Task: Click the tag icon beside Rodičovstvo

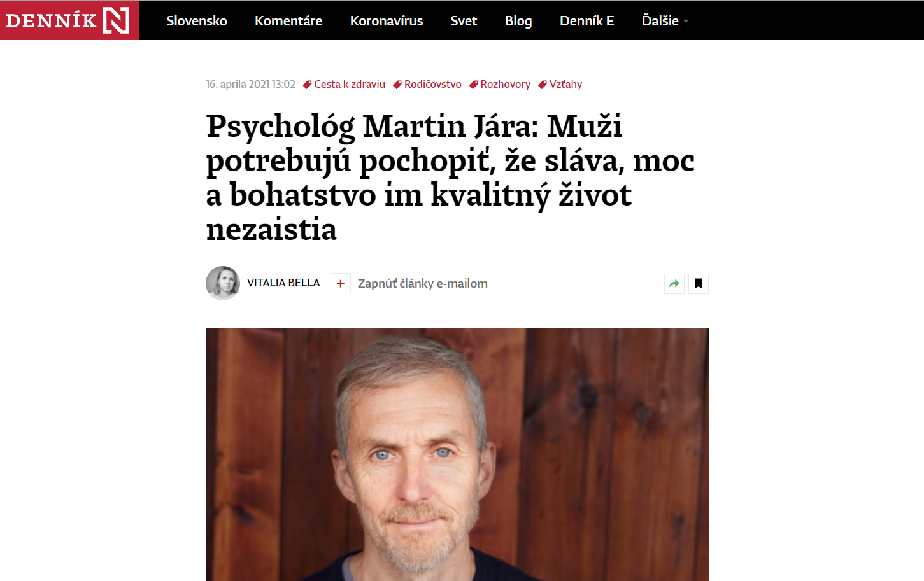Action: (x=397, y=85)
